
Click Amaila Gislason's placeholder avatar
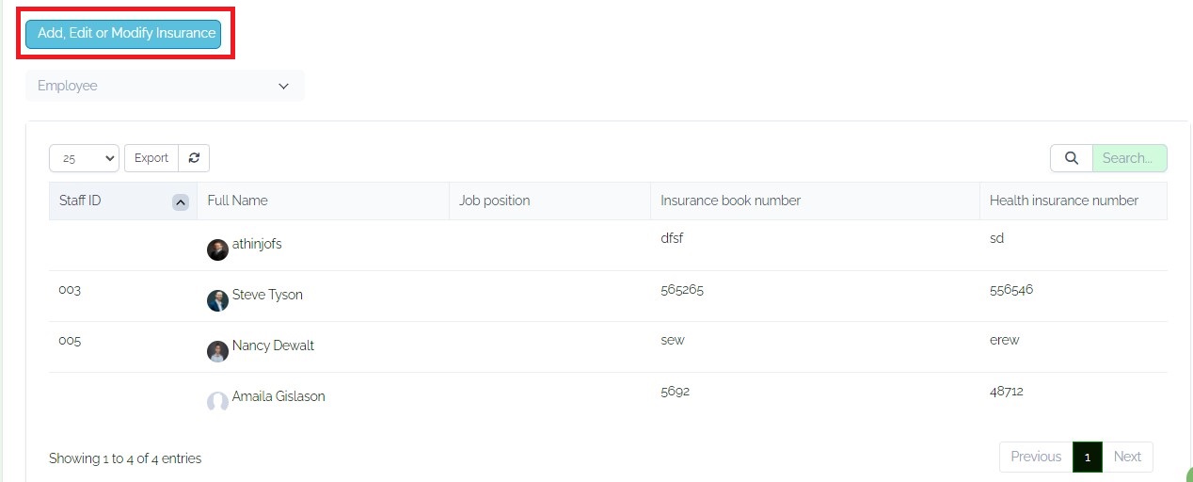click(217, 402)
